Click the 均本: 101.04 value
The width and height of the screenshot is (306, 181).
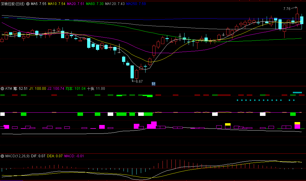75,89
